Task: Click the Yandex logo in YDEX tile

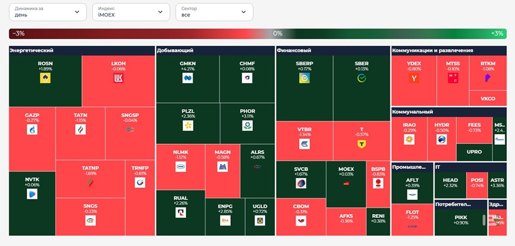Action: tap(414, 78)
